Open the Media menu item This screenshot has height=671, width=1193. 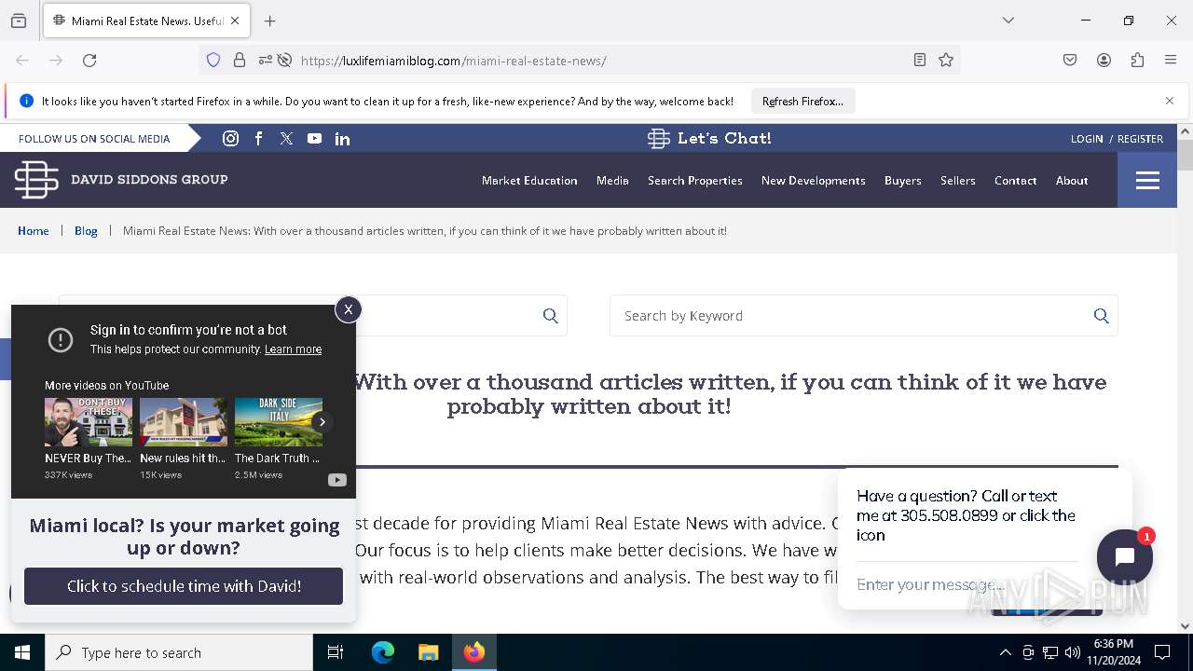612,181
